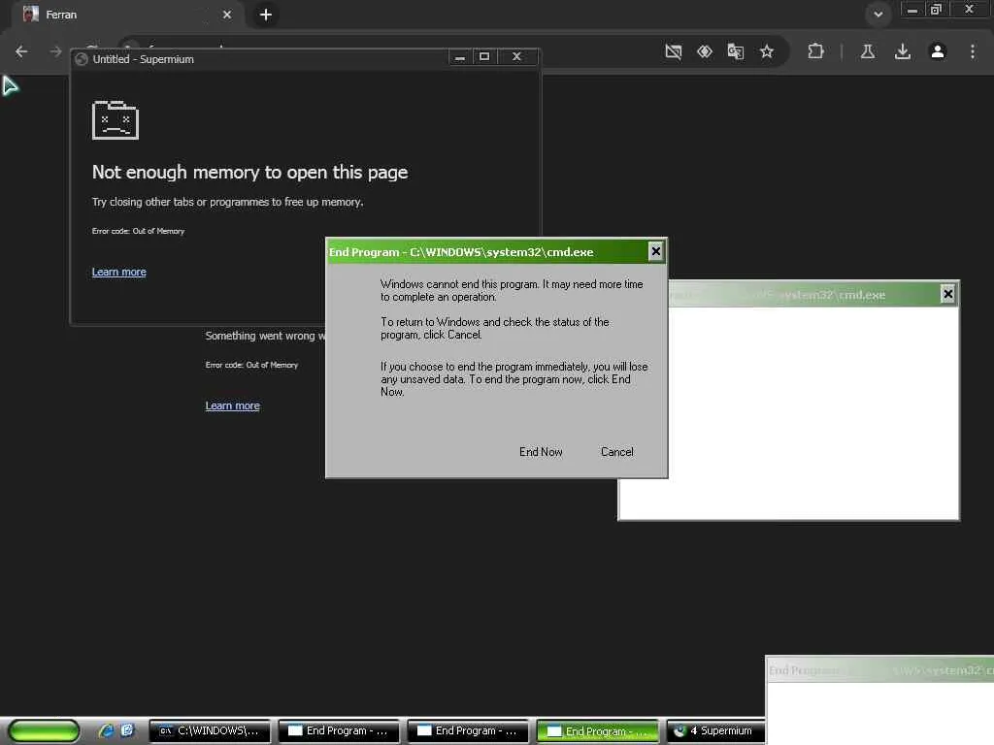The height and width of the screenshot is (745, 994).
Task: Close the faded cmd.exe window behind dialog
Action: [x=947, y=294]
